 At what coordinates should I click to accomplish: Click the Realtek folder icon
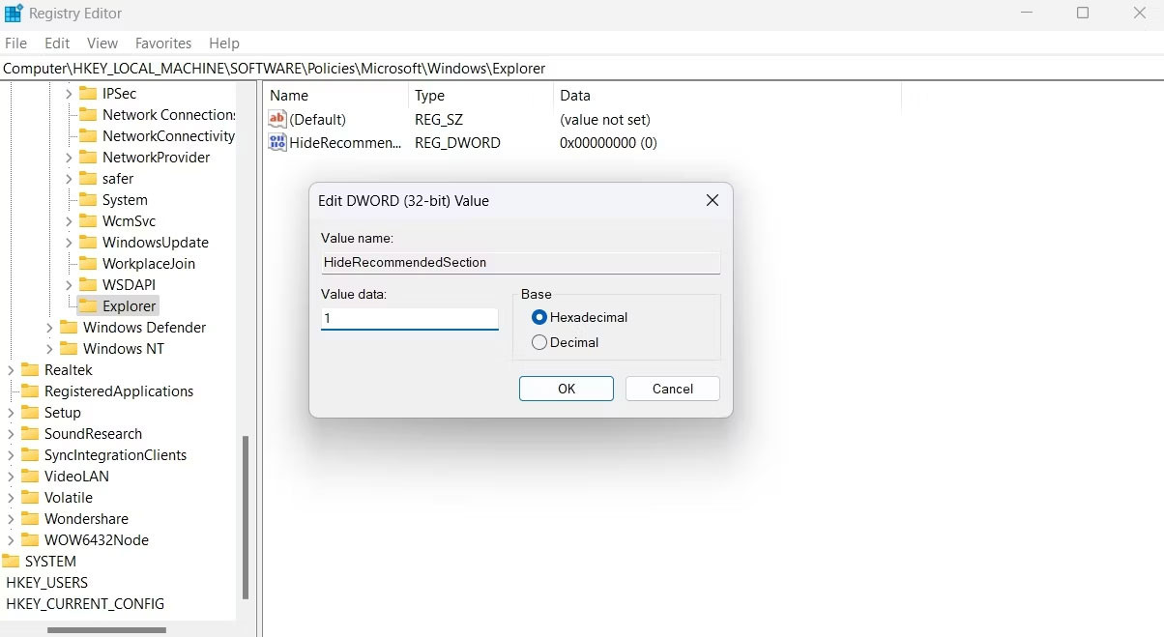(x=30, y=369)
